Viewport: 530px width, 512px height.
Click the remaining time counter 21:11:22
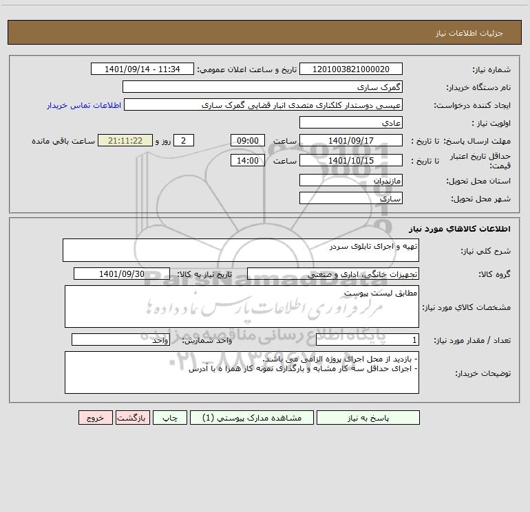click(x=125, y=141)
